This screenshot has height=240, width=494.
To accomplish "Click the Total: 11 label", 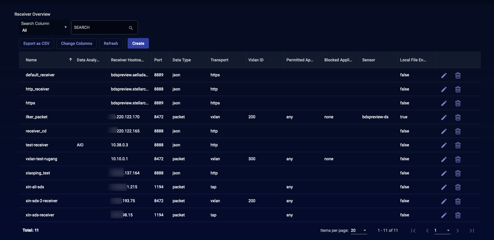I will (30, 230).
